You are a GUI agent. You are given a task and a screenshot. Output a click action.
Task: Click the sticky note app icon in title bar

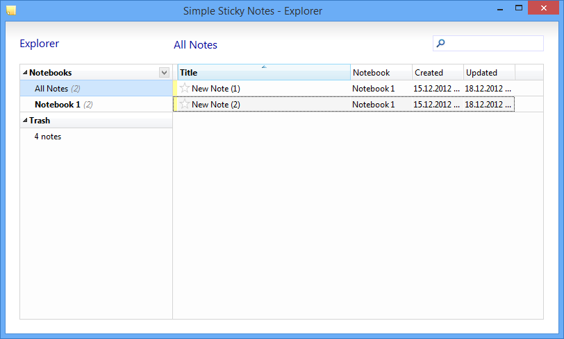tap(11, 10)
